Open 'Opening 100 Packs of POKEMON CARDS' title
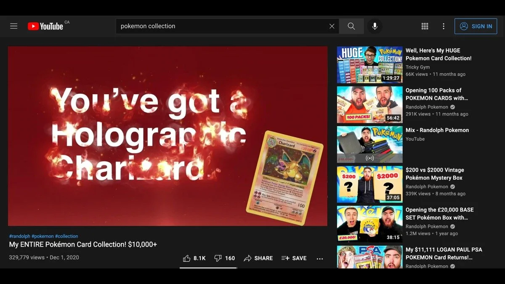This screenshot has height=284, width=505. coord(437,94)
